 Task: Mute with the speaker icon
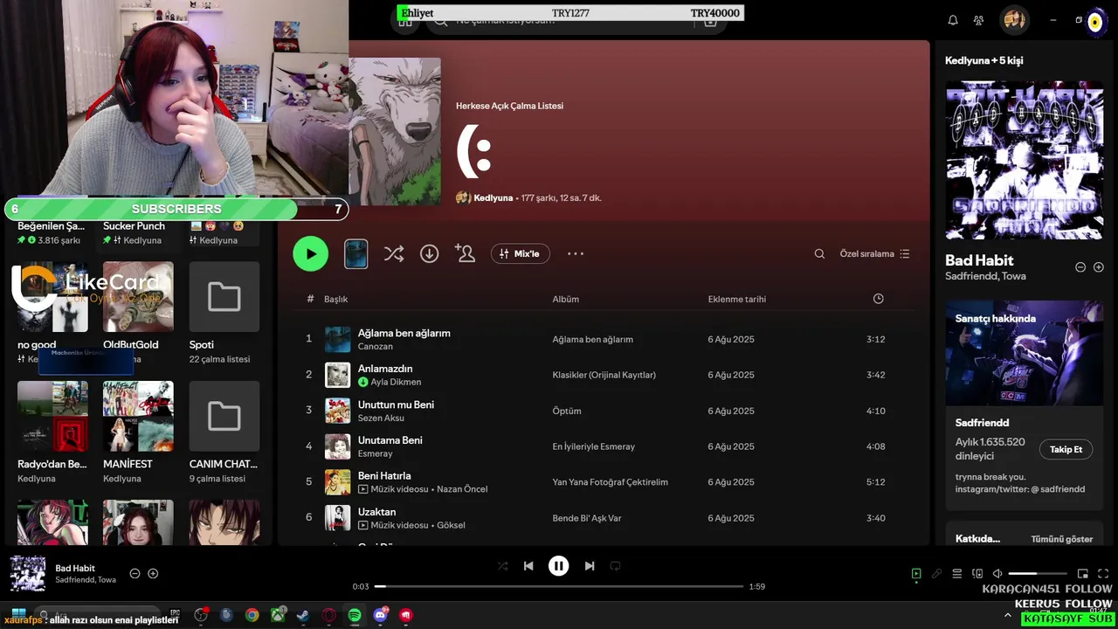[997, 574]
